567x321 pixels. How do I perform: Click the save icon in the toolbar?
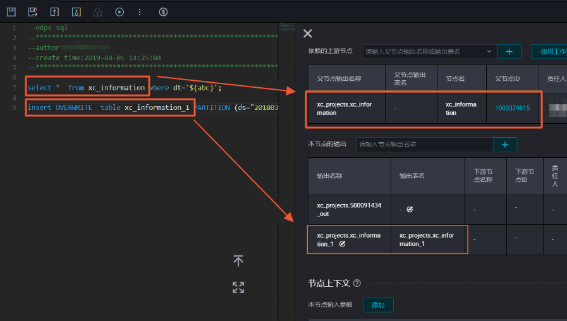coord(11,12)
